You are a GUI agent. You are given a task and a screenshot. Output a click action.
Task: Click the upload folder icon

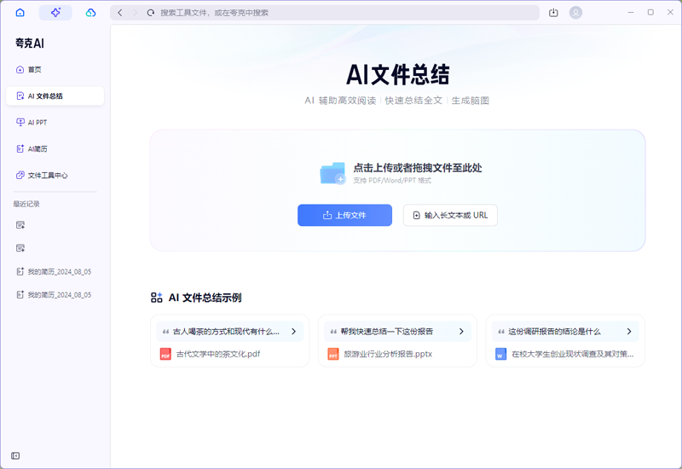click(332, 173)
